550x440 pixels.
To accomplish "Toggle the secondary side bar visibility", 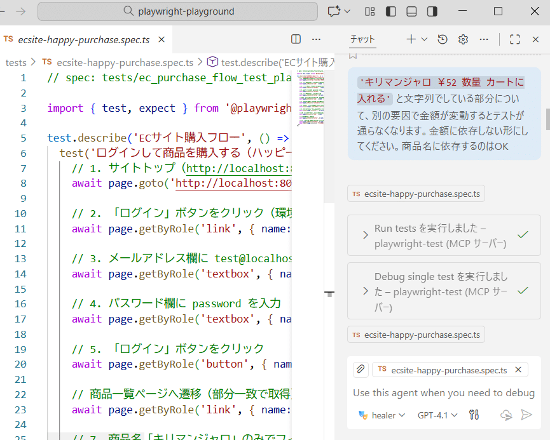I will pyautogui.click(x=432, y=11).
